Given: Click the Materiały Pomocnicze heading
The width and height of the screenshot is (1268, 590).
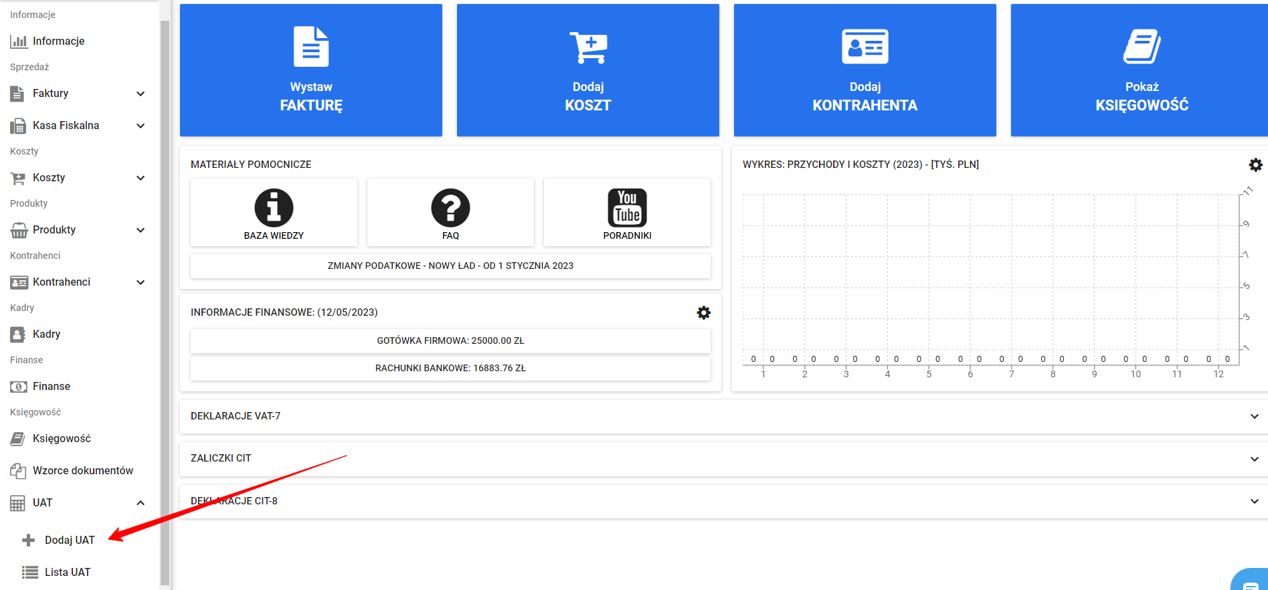Looking at the screenshot, I should (251, 165).
